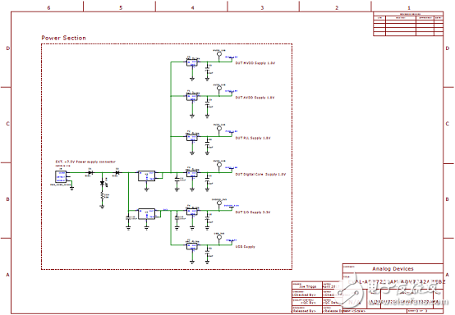This screenshot has width=455, height=315.
Task: Select the 'DUT I/O Supply 3.3V' label
Action: [253, 212]
